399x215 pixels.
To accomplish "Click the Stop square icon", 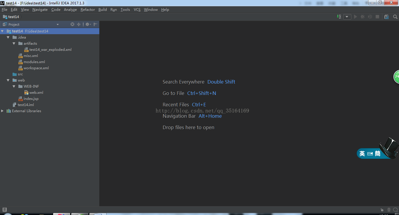I will tap(377, 17).
